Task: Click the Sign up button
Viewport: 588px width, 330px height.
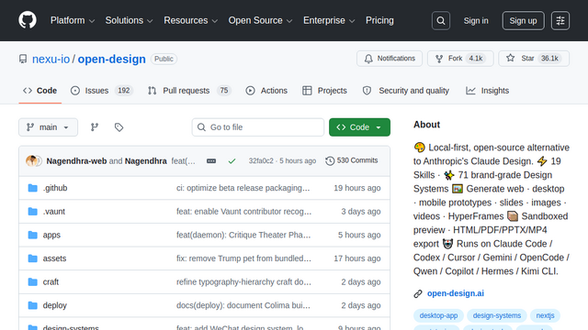Action: pyautogui.click(x=523, y=20)
